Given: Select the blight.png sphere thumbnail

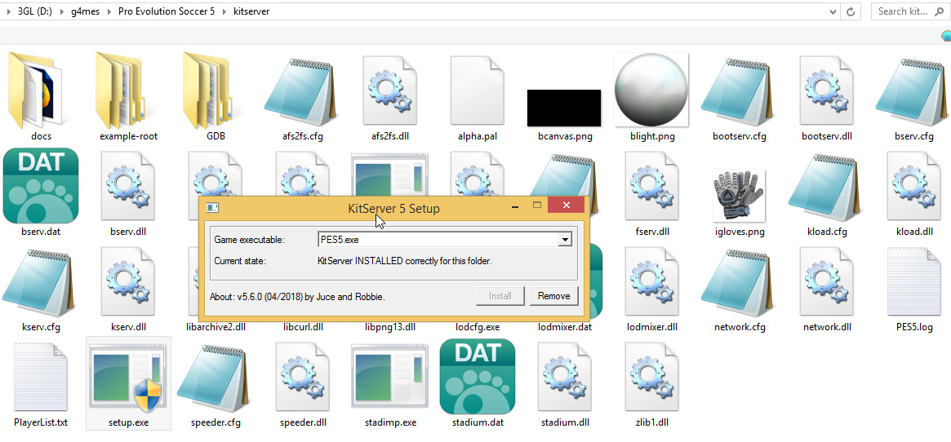Looking at the screenshot, I should pos(651,90).
